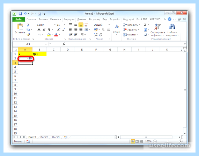Open number format Общий dropdown
This screenshot has height=156, width=199.
click(x=109, y=25)
